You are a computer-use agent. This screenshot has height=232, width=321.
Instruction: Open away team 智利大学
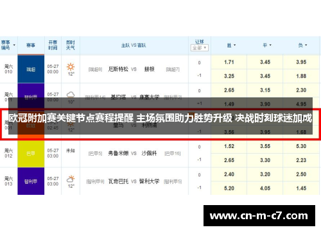pyautogui.click(x=149, y=181)
